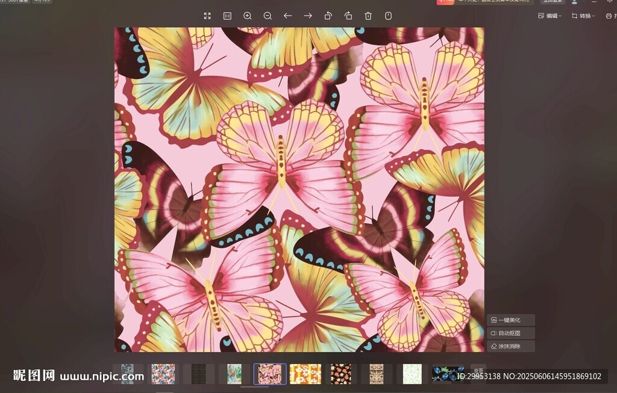This screenshot has height=393, width=617.
Task: Pick the black background flower thumbnail
Action: (x=340, y=374)
